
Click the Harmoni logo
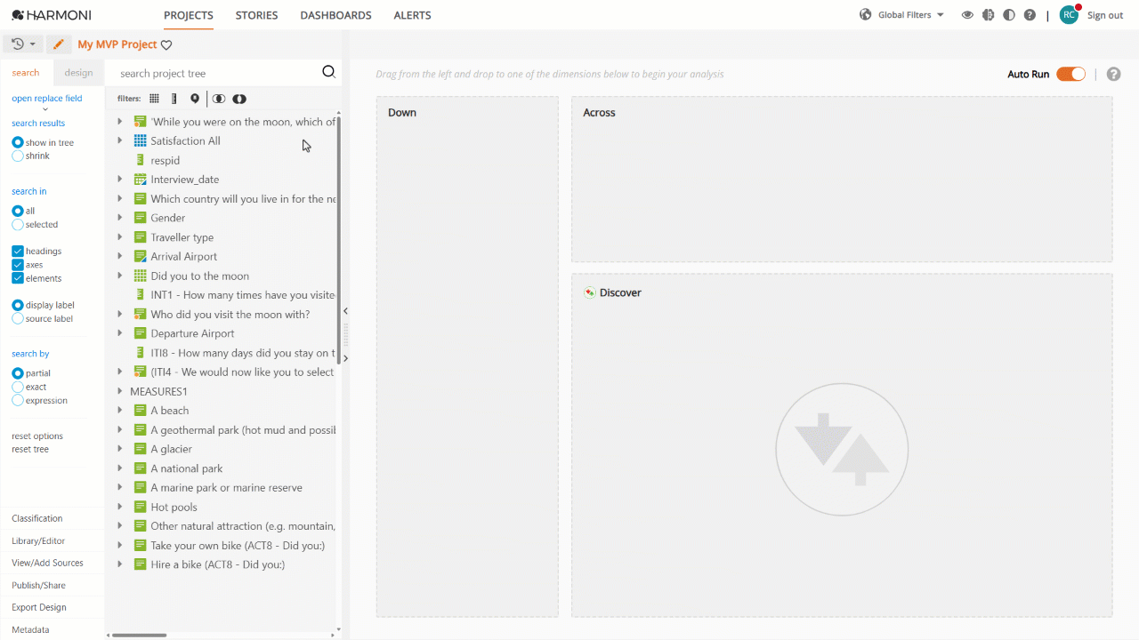coord(51,15)
